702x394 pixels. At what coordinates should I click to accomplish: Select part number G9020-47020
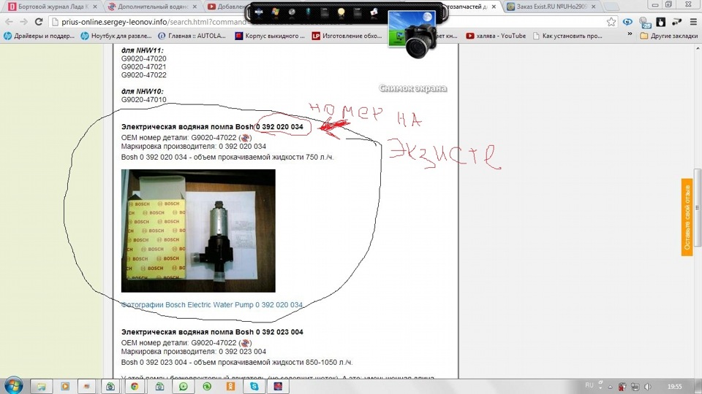pyautogui.click(x=144, y=58)
